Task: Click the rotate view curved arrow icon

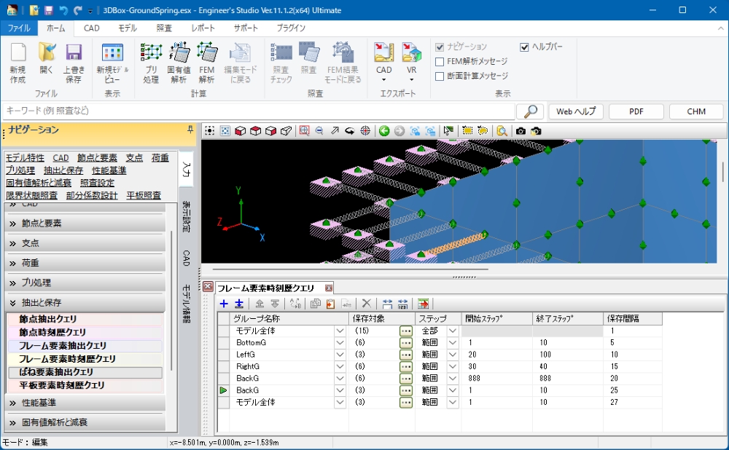Action: coord(350,131)
